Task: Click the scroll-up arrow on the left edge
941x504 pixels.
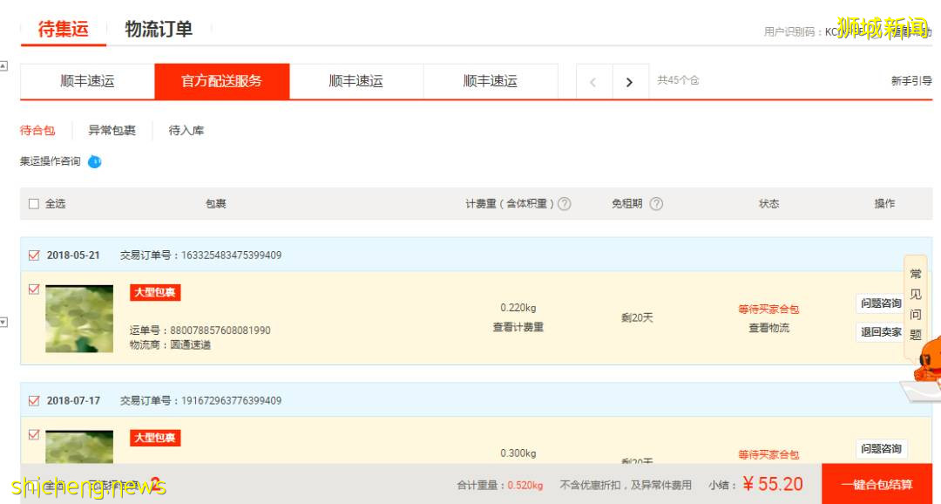Action: coord(4,65)
